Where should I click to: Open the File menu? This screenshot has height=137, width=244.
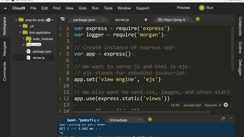(33, 8)
